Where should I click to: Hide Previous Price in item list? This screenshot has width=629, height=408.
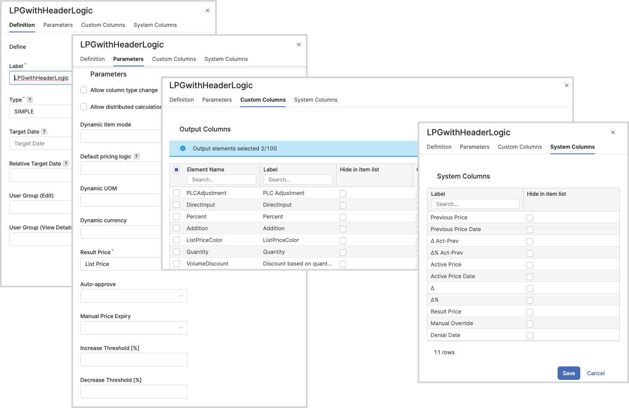[x=530, y=218]
